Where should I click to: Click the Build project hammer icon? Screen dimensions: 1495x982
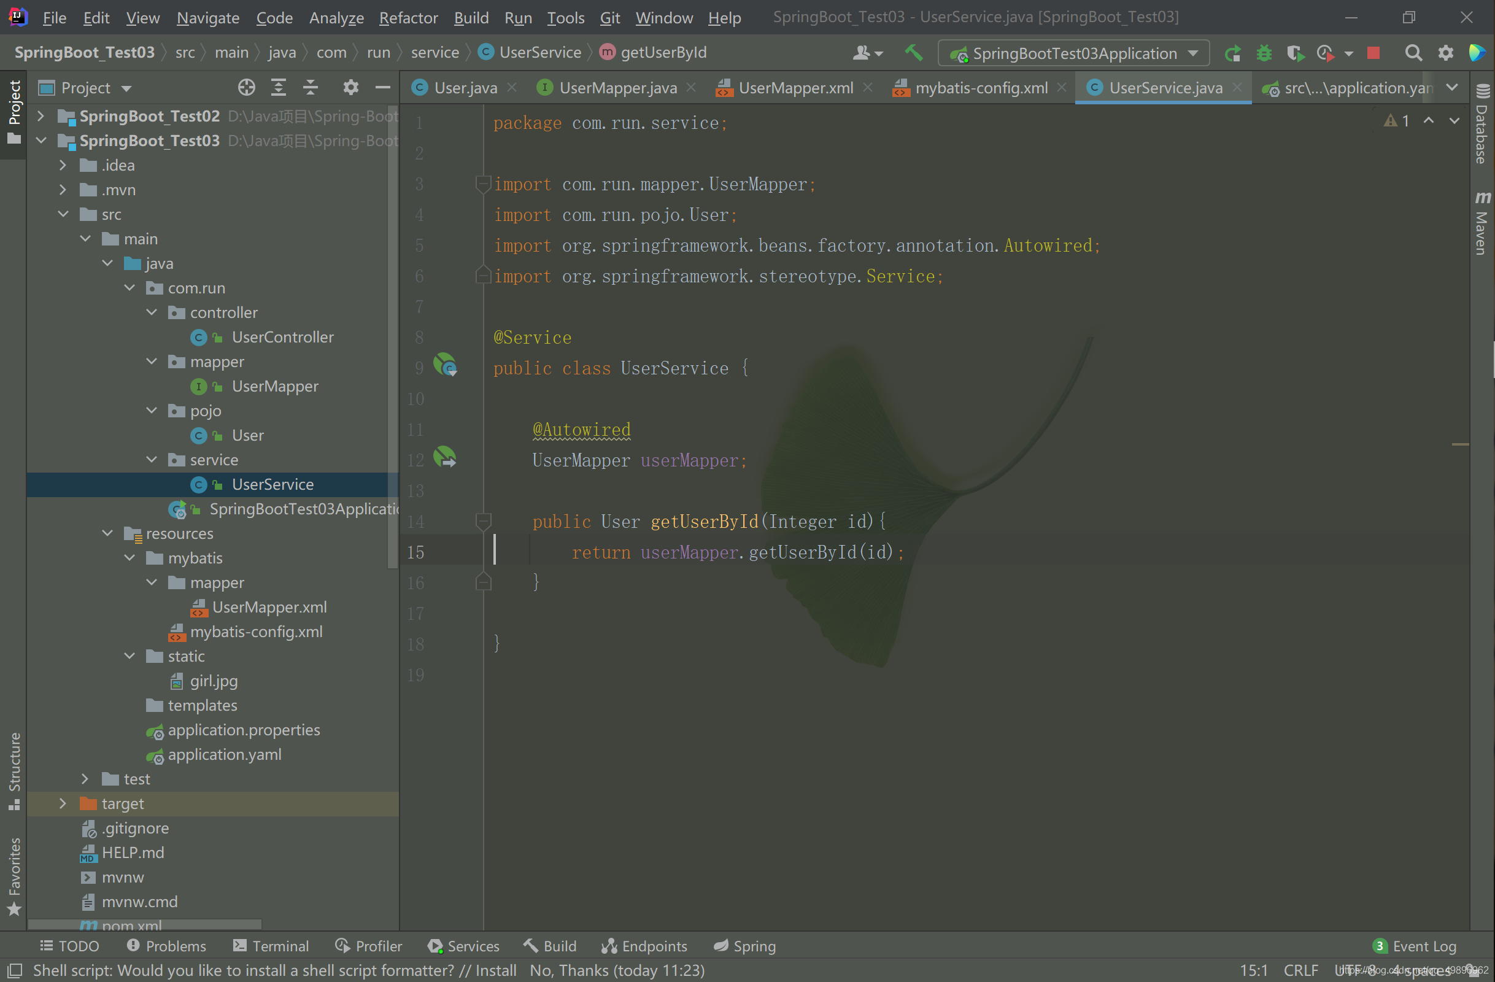coord(913,53)
